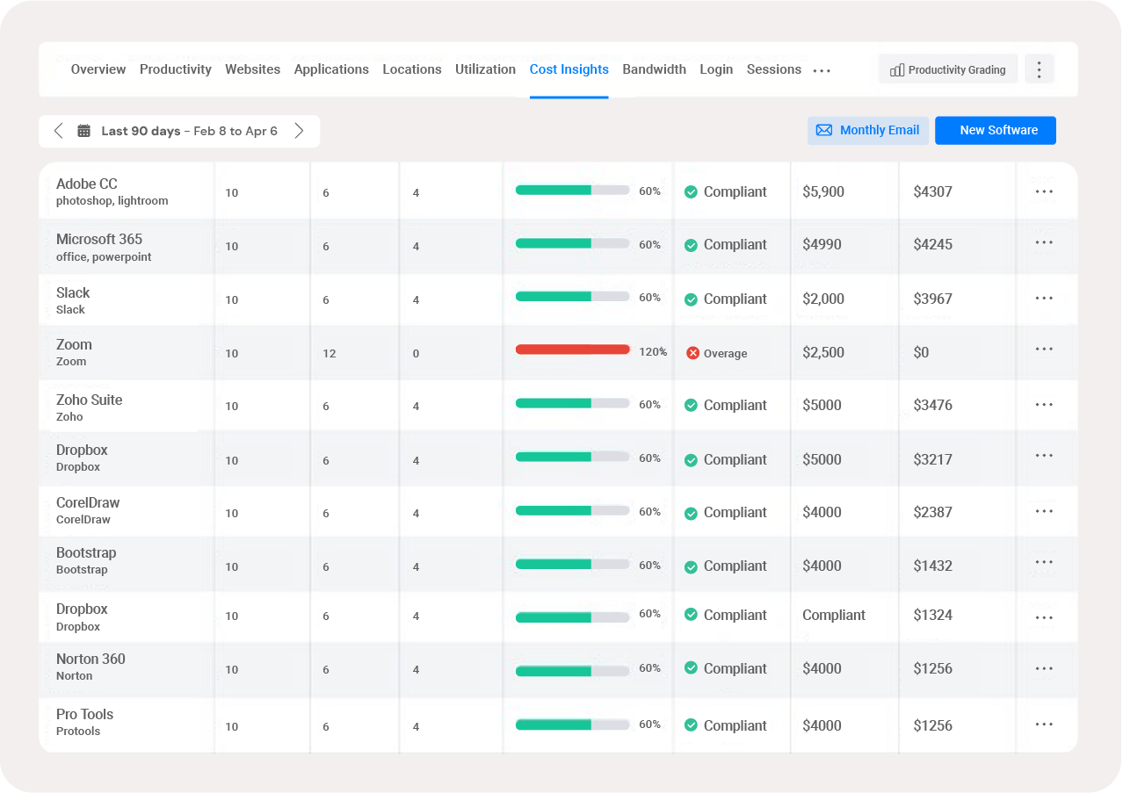
Task: Click the Monthly Email button
Action: click(x=868, y=130)
